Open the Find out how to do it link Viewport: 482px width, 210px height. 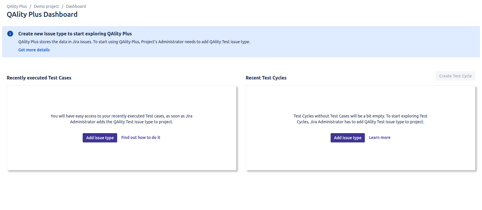141,137
